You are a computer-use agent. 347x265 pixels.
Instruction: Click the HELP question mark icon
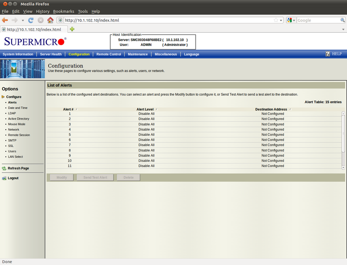pos(328,54)
